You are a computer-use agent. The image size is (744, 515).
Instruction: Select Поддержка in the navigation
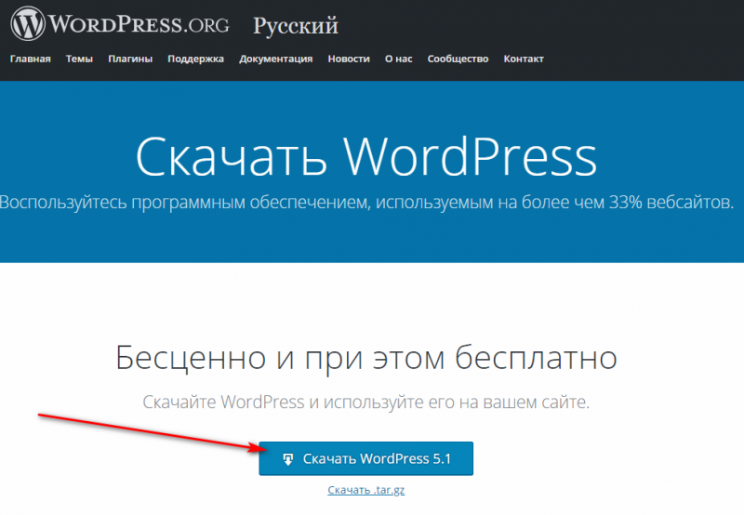(195, 59)
